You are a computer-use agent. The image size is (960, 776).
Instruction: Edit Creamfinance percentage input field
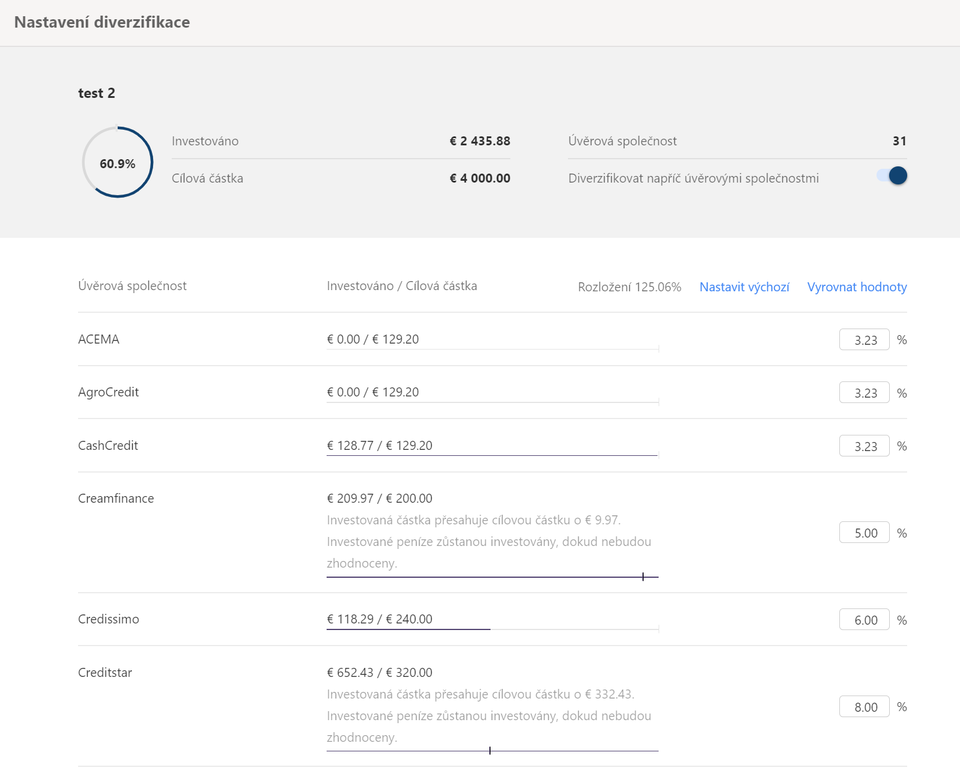coord(864,533)
